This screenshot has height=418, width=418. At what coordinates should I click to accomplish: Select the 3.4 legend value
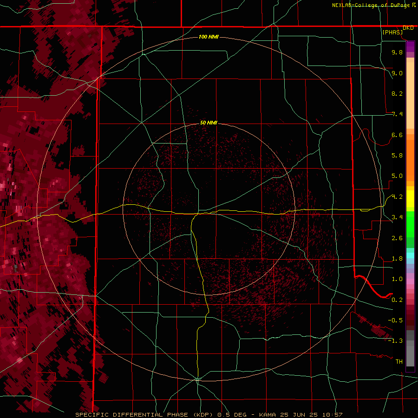coord(397,217)
